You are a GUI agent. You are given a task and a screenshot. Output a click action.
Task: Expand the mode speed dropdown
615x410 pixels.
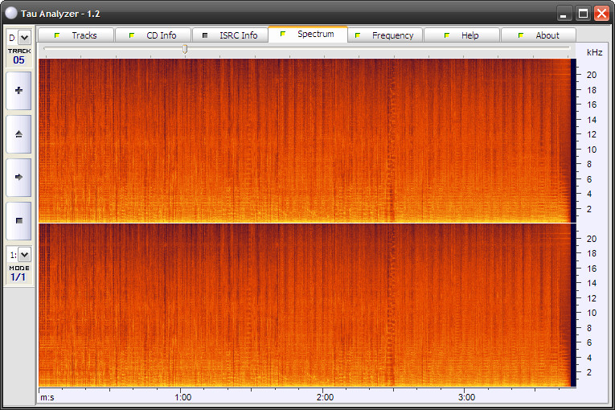click(24, 254)
